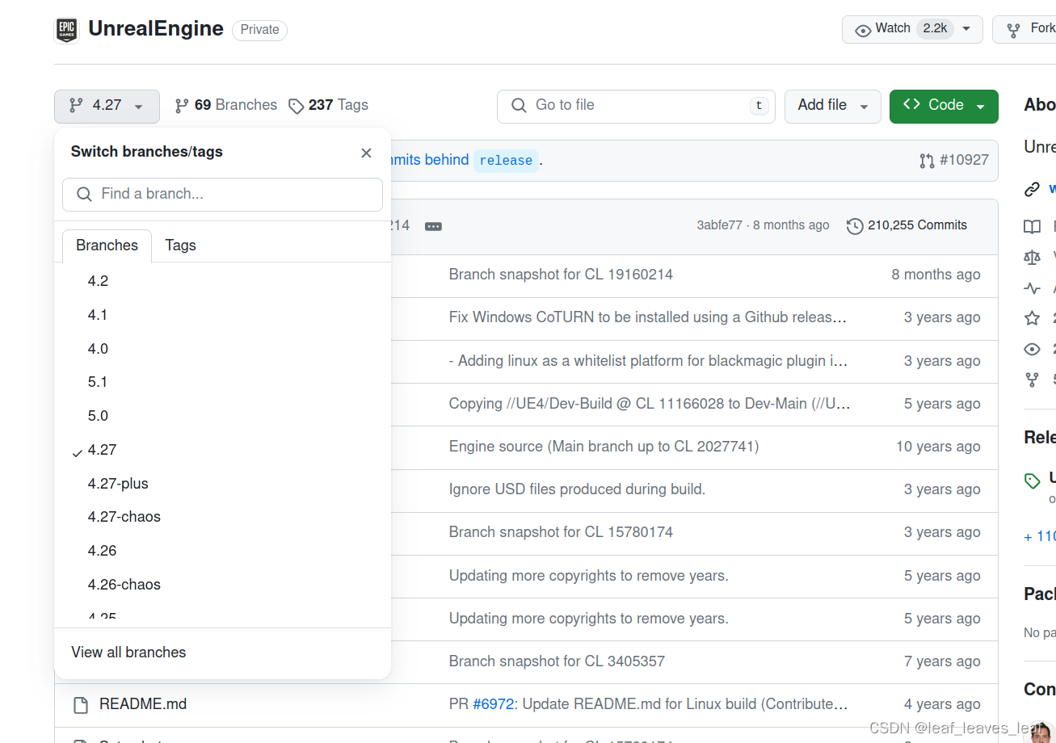This screenshot has width=1056, height=743.
Task: Open commit 3abfe77
Action: 719,225
